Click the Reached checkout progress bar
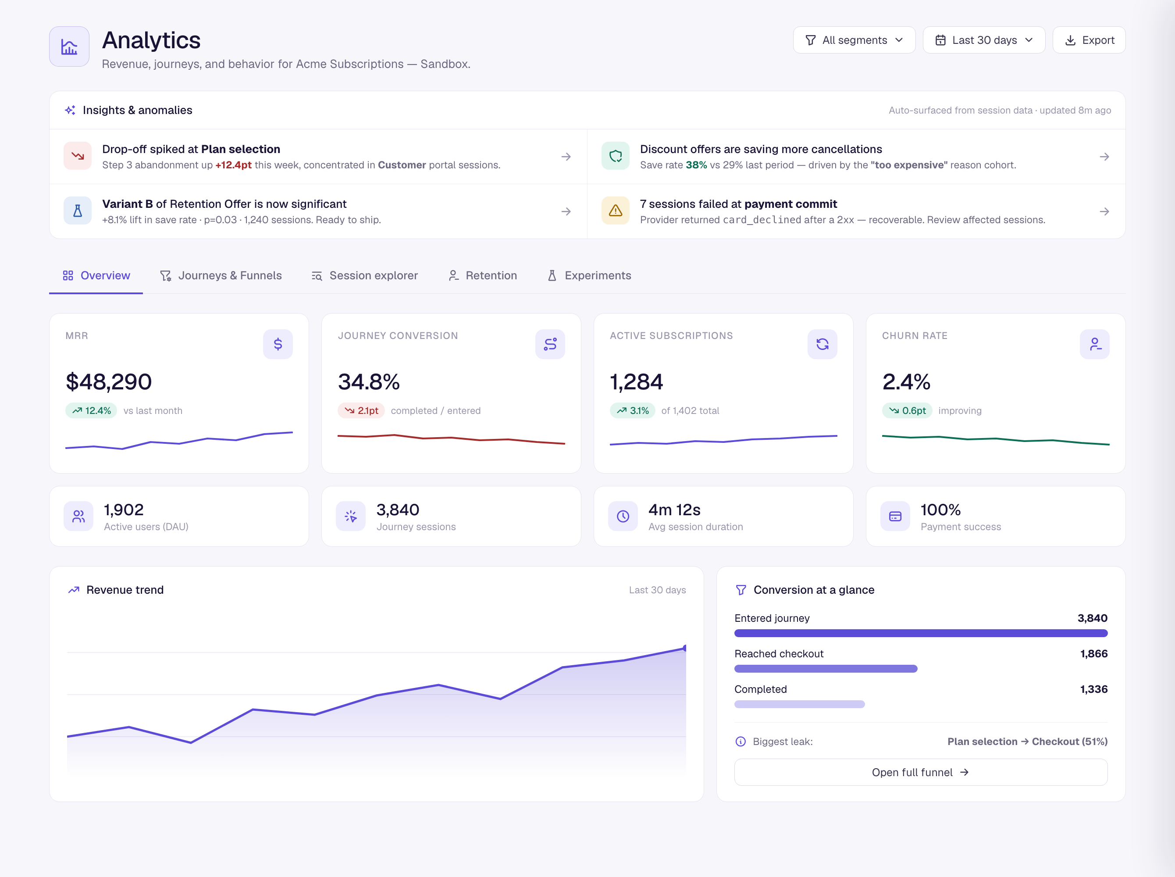1175x877 pixels. click(x=826, y=668)
